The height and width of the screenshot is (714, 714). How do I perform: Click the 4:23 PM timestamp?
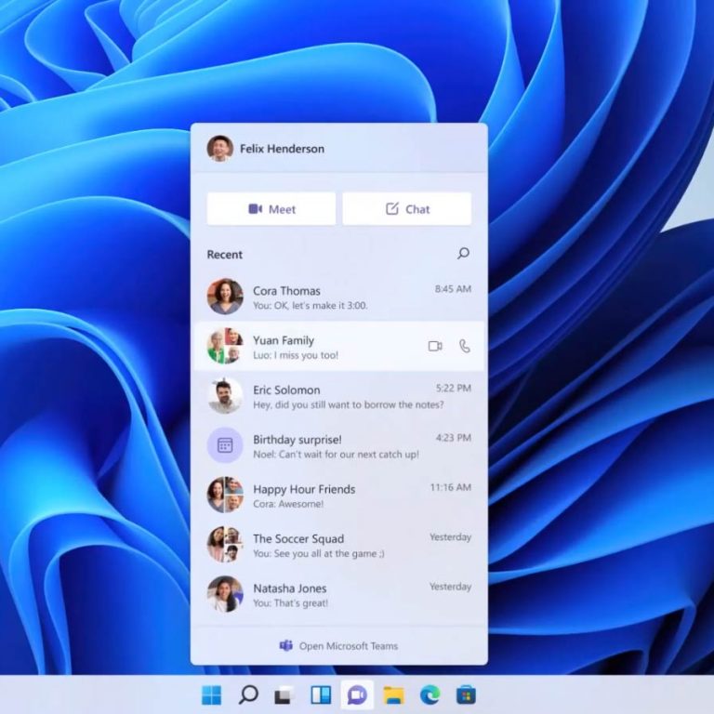click(x=453, y=438)
